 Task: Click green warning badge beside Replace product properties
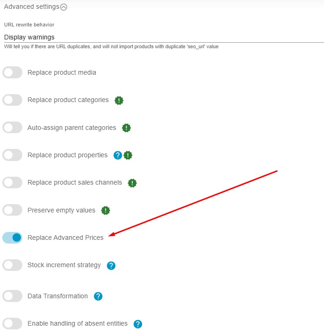(x=128, y=155)
